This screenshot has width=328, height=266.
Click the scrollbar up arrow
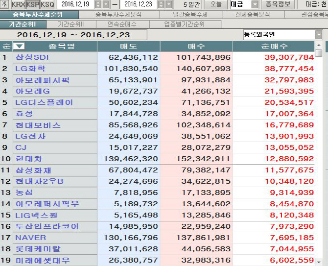[319, 45]
